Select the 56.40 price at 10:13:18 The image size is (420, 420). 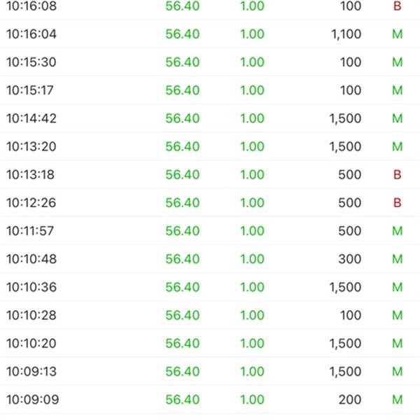(183, 174)
